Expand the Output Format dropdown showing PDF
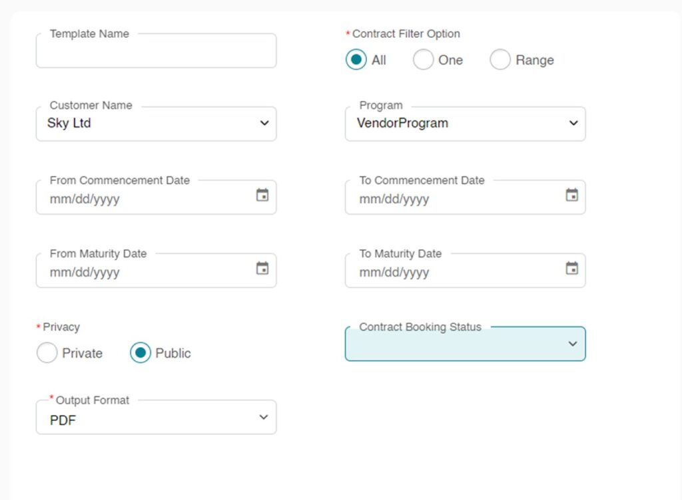682x500 pixels. [156, 418]
